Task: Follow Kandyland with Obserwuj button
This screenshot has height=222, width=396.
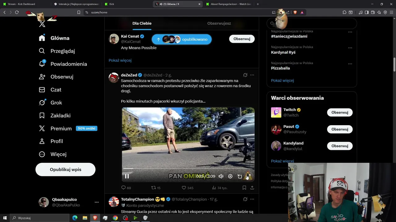Action: pos(340,146)
